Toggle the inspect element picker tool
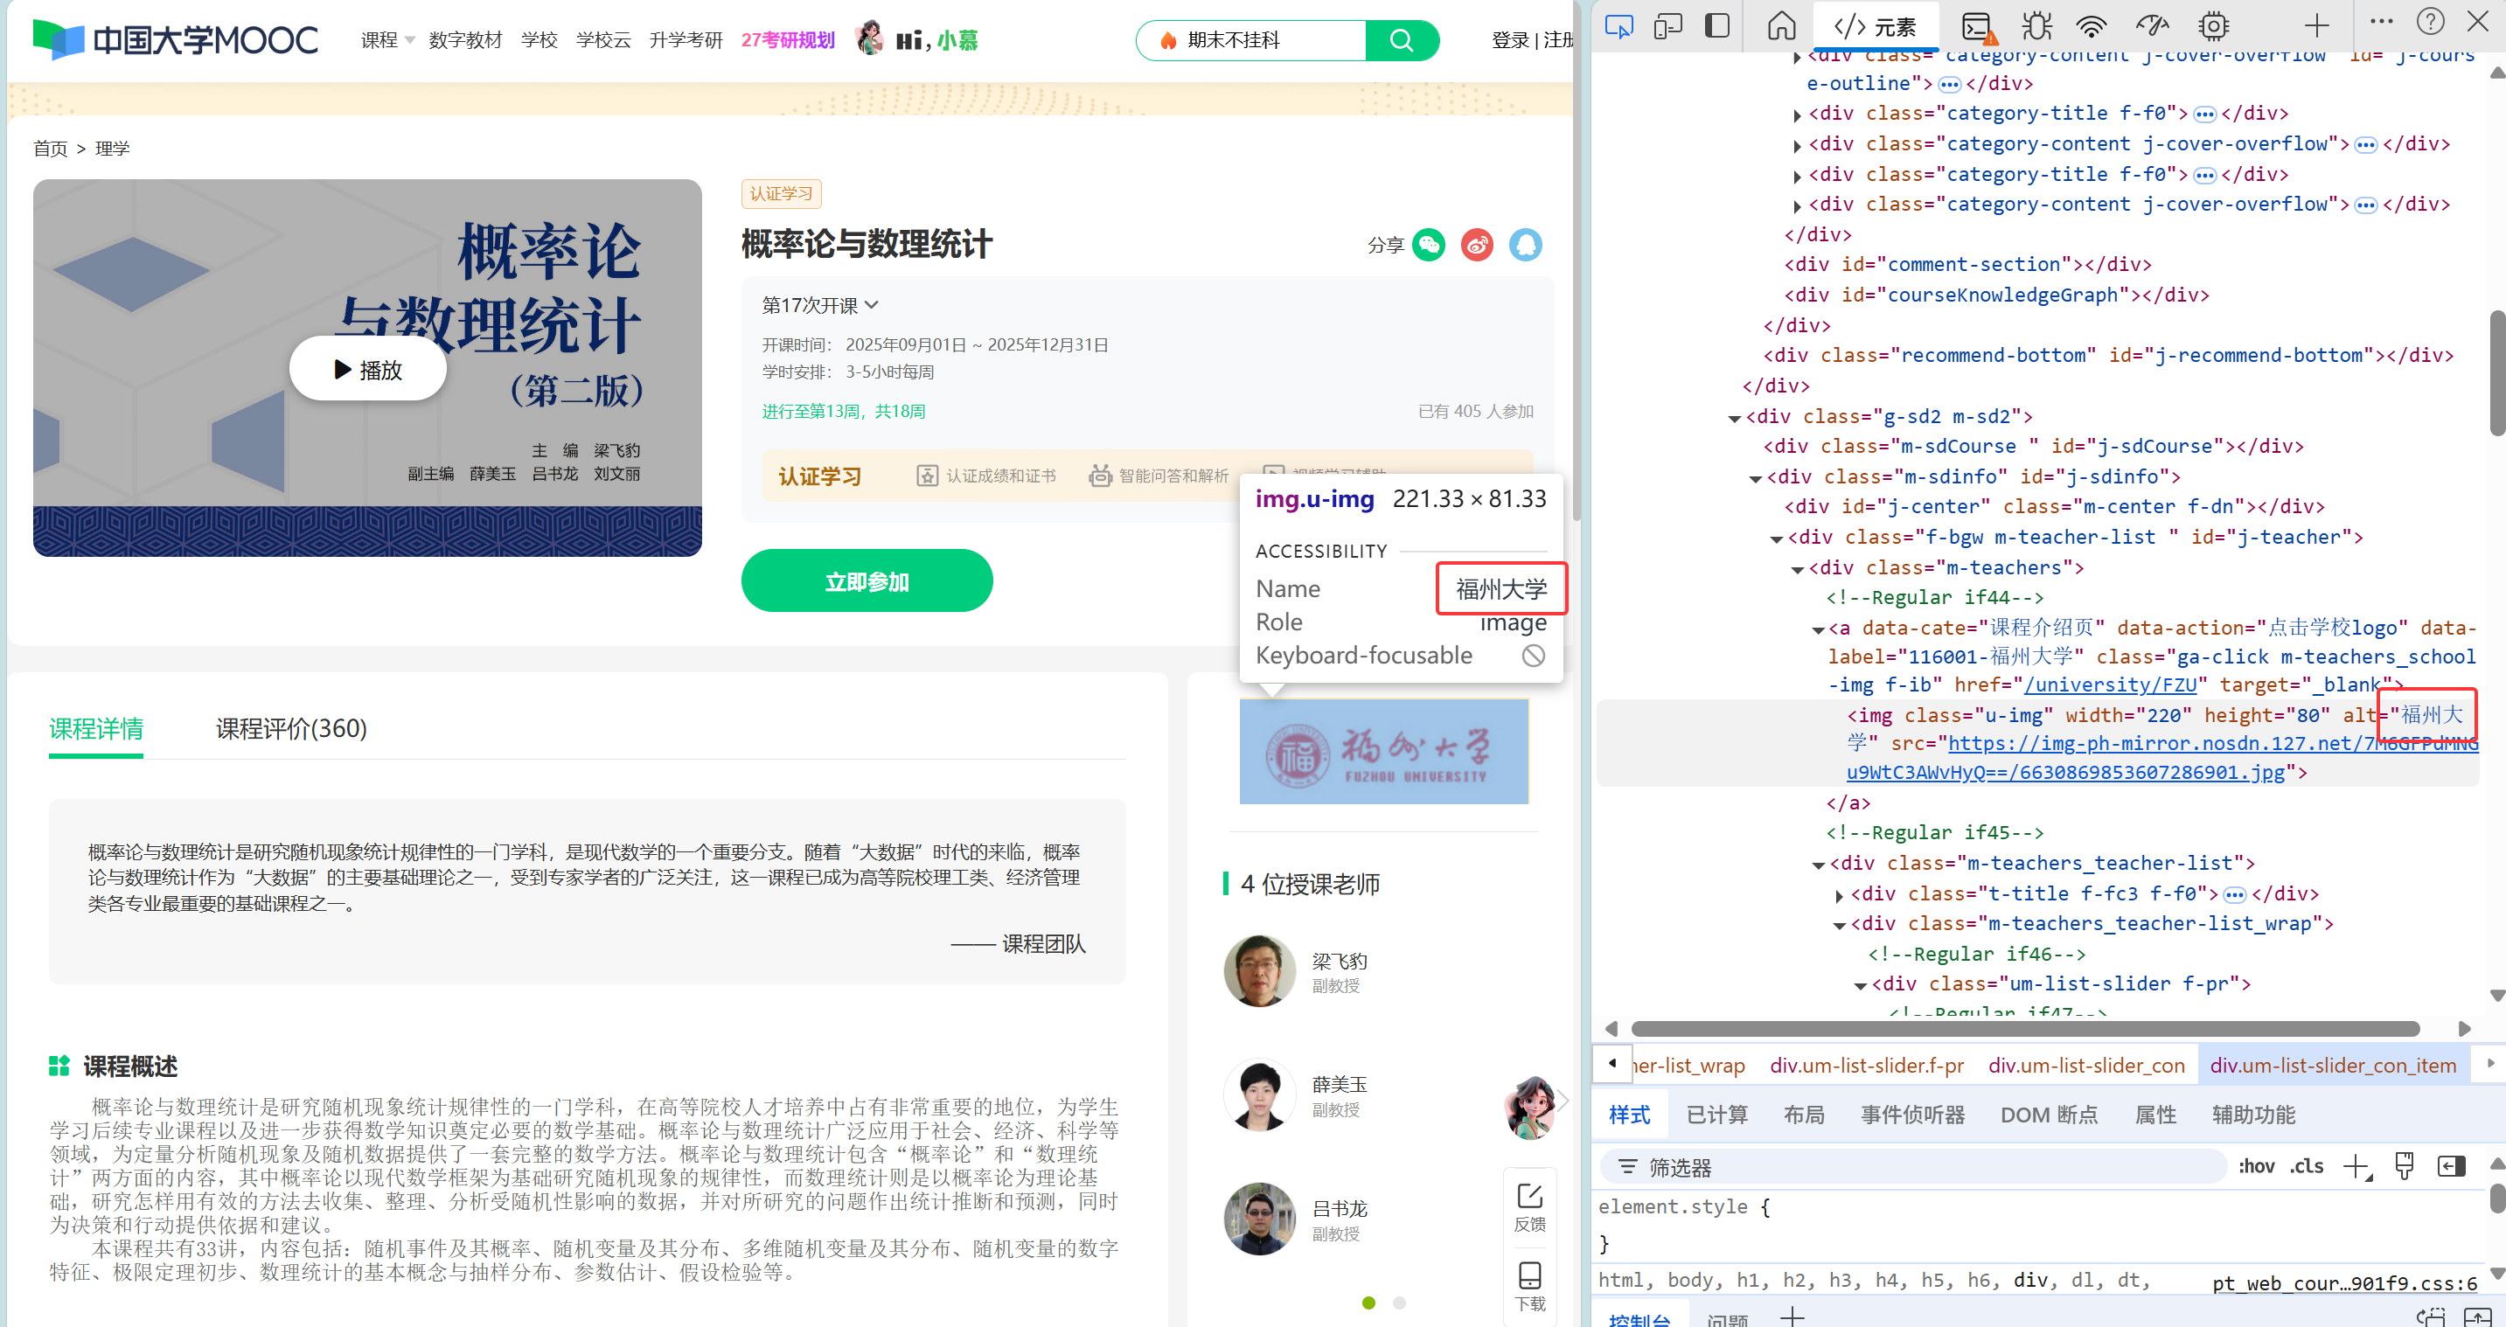2506x1327 pixels. click(1618, 26)
